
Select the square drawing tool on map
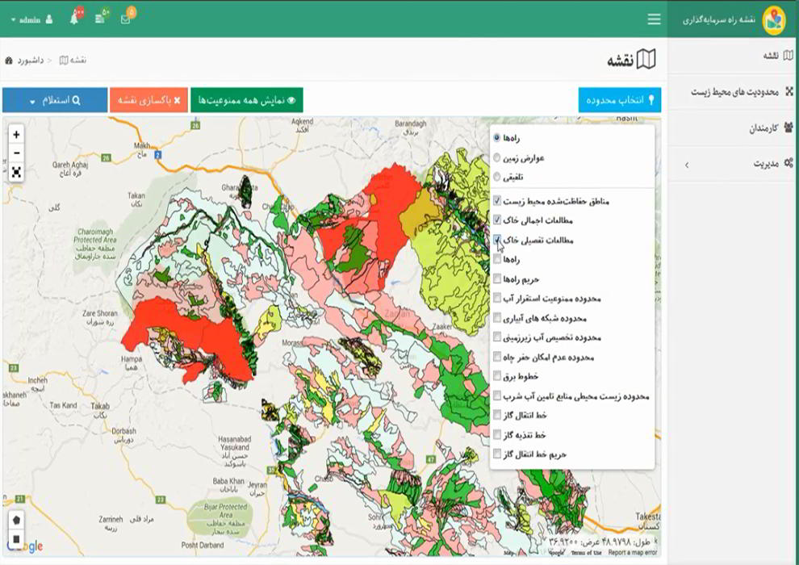[16, 538]
